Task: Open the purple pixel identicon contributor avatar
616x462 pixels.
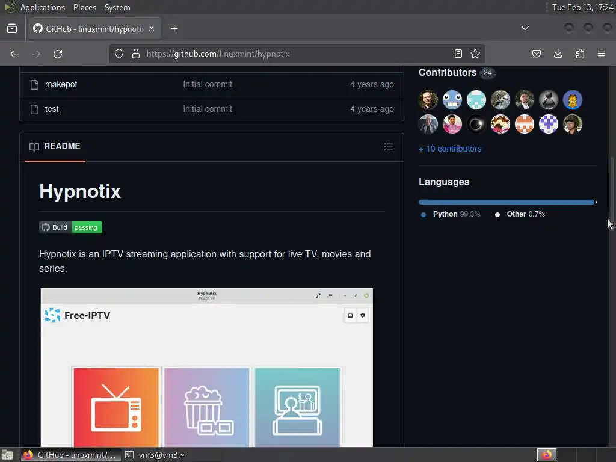Action: (x=549, y=124)
